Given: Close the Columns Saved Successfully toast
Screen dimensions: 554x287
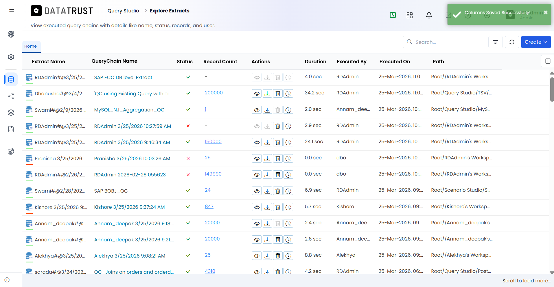Looking at the screenshot, I should pyautogui.click(x=546, y=12).
